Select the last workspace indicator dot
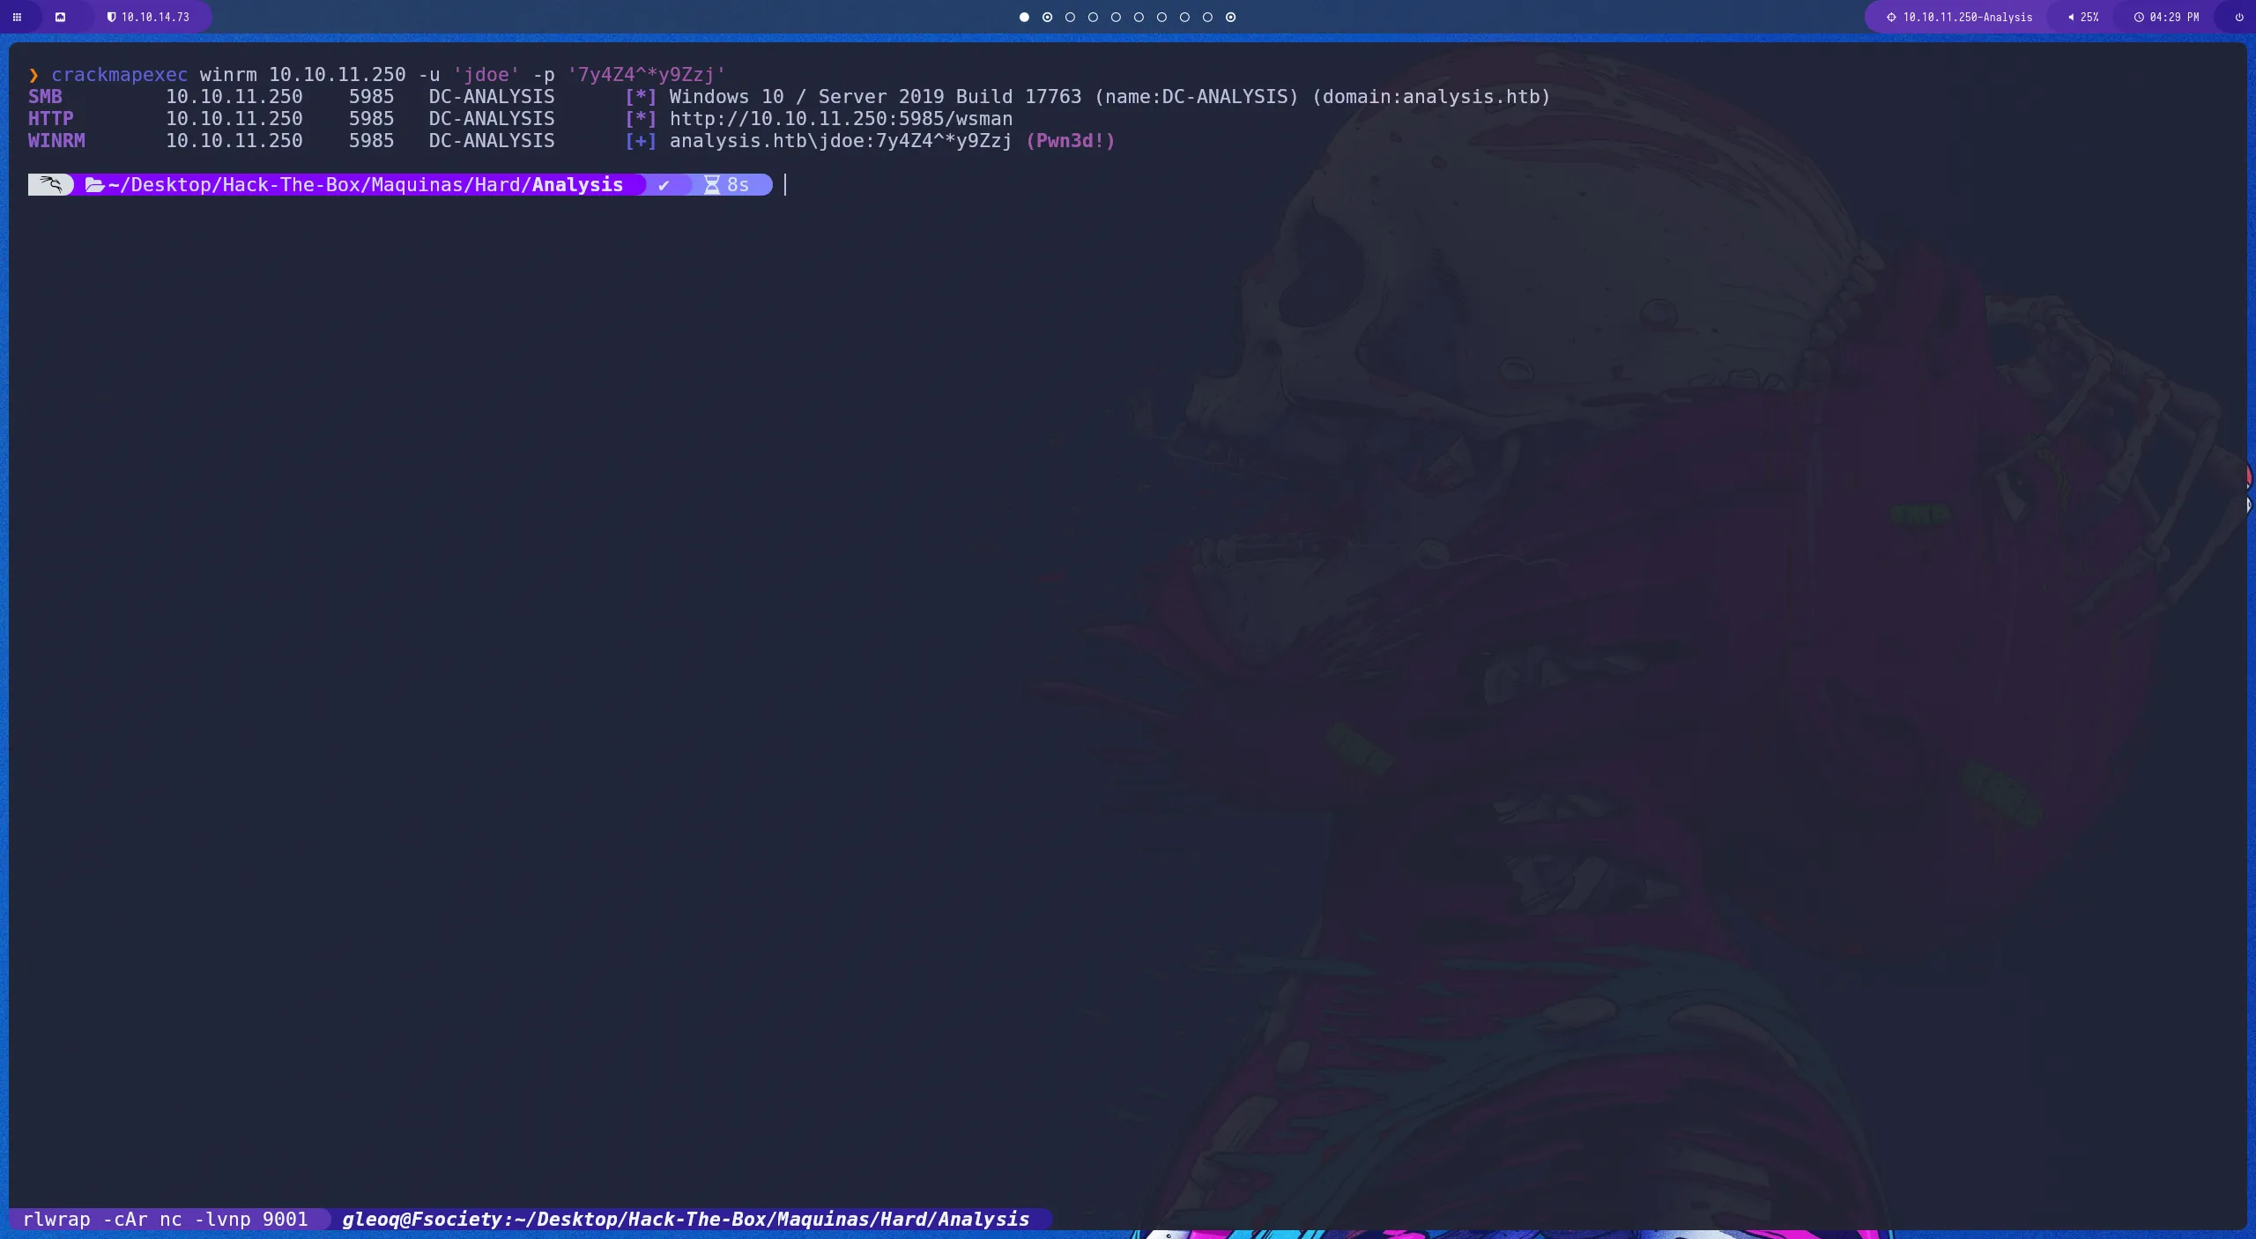This screenshot has height=1239, width=2256. [1230, 17]
